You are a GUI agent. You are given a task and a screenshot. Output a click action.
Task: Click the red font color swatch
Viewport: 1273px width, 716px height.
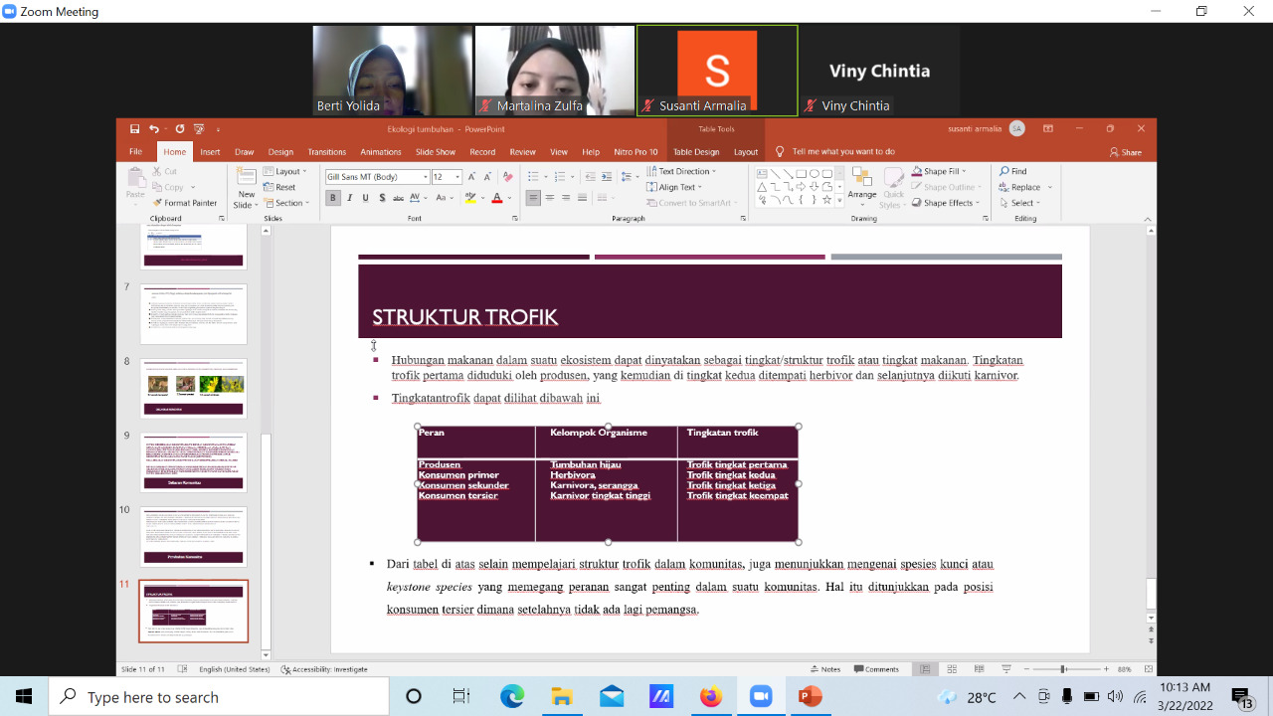click(x=497, y=198)
